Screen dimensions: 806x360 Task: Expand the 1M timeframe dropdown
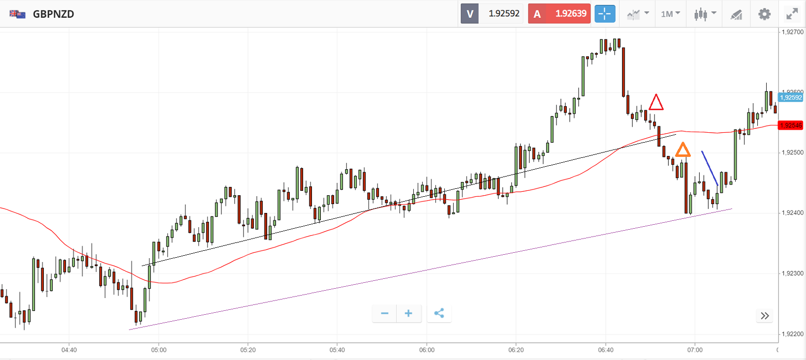click(x=670, y=14)
